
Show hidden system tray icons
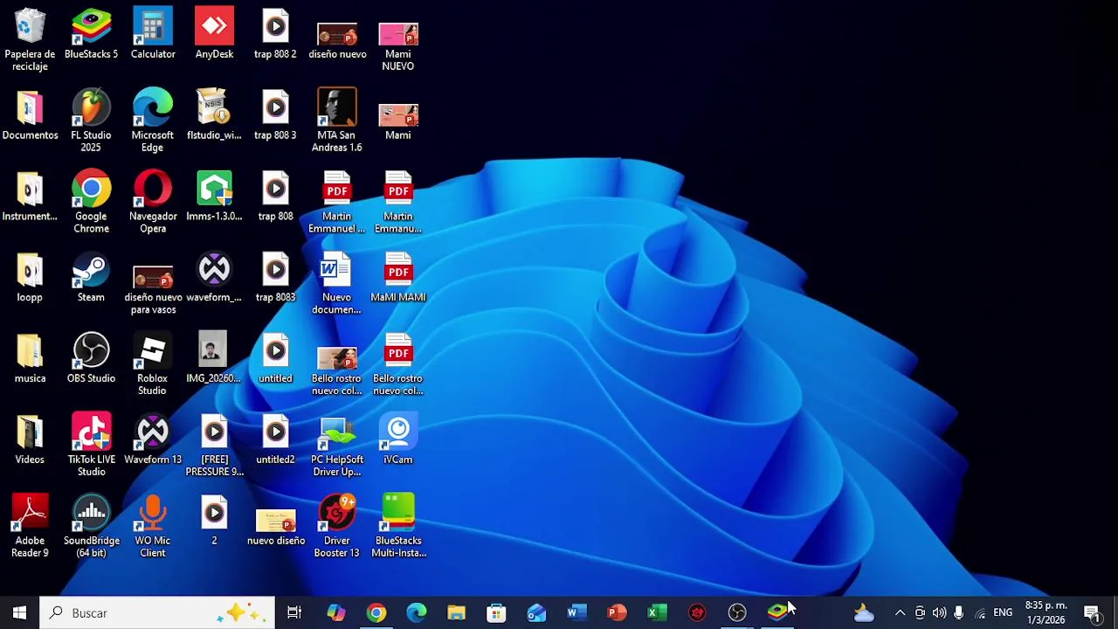[x=900, y=613]
